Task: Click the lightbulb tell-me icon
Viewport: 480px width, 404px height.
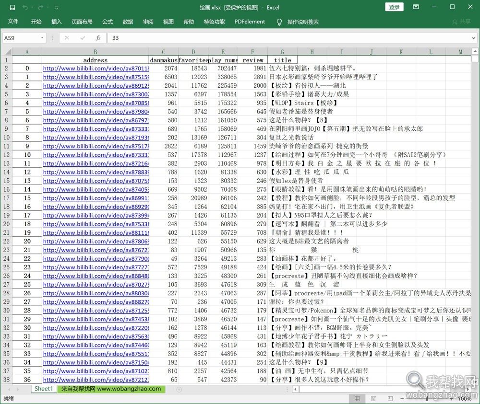Action: tap(279, 22)
